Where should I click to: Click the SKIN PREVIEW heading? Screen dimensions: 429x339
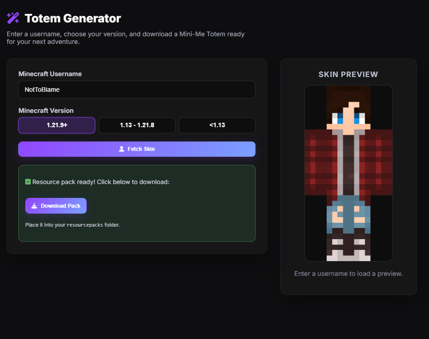348,74
